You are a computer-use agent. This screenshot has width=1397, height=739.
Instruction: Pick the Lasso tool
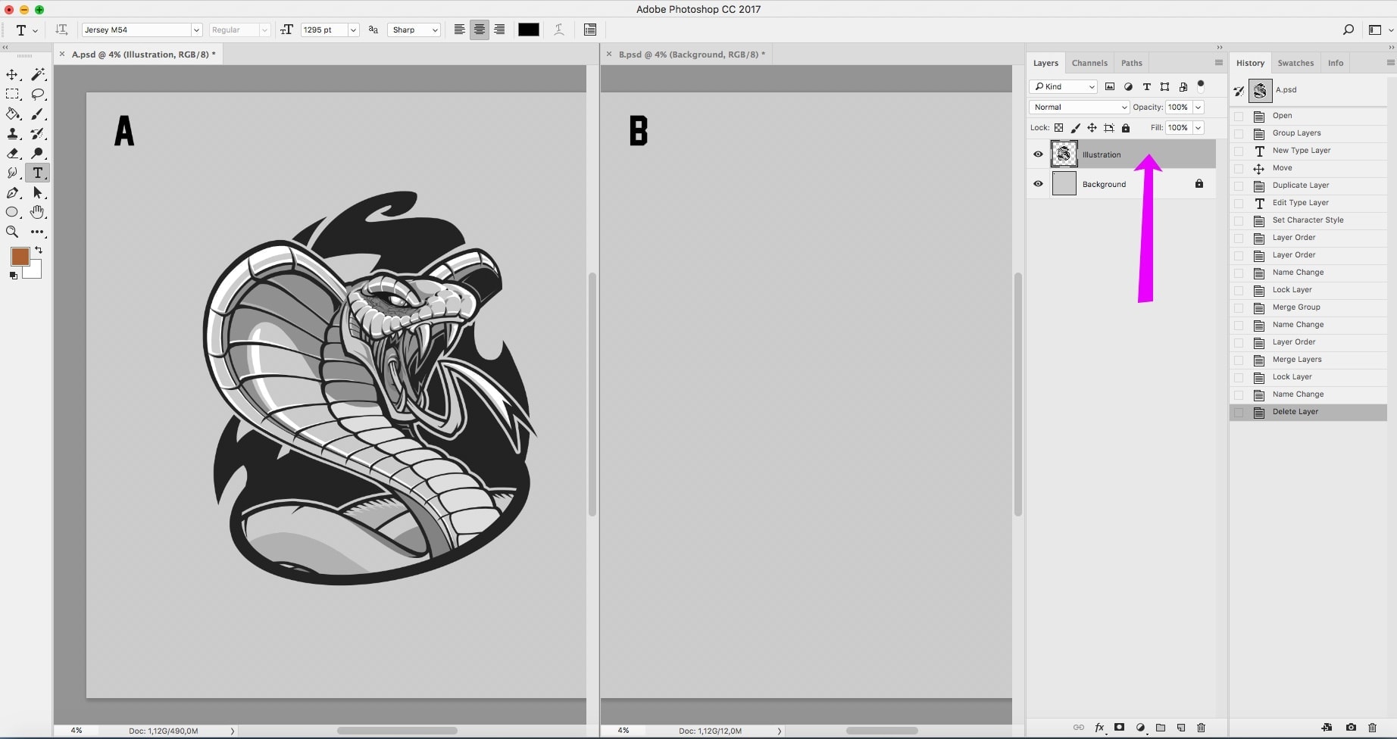coord(38,95)
